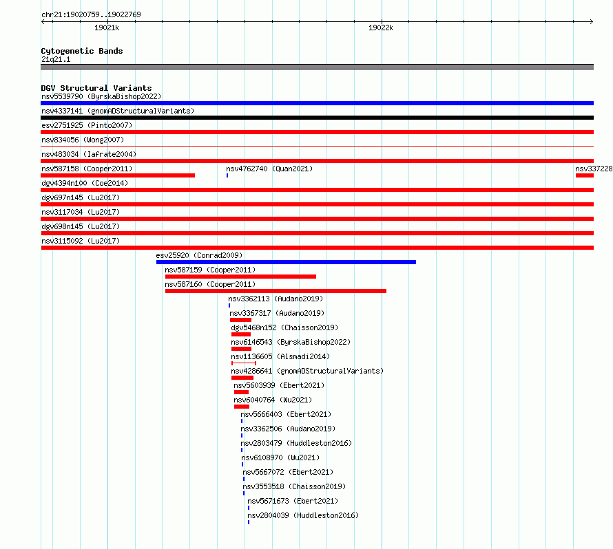This screenshot has width=613, height=549.
Task: Click the short red nsv587158 bar
Action: click(118, 175)
